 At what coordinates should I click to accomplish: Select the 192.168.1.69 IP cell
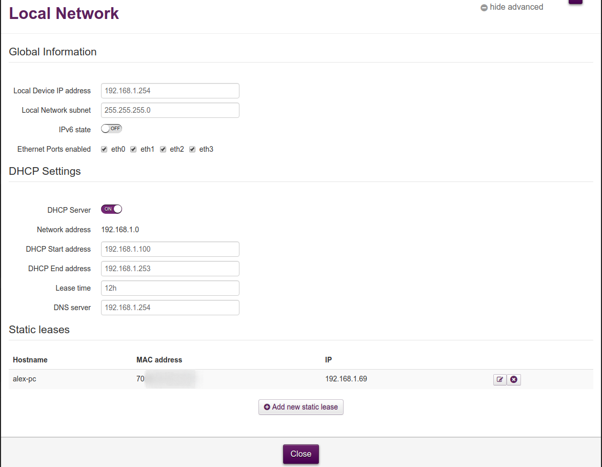(346, 379)
